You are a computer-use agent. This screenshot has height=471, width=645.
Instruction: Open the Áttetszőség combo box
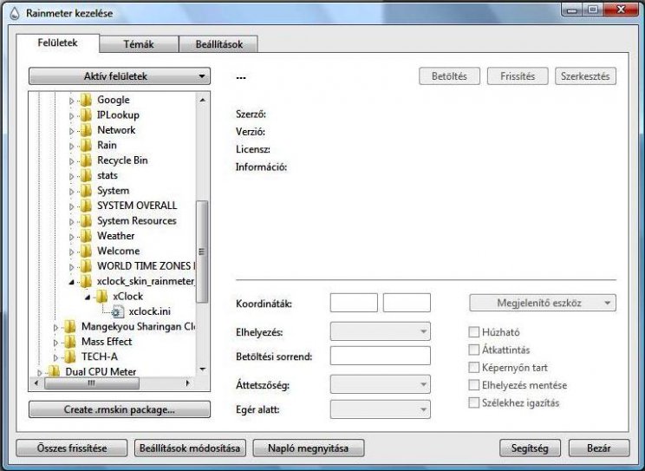[380, 384]
